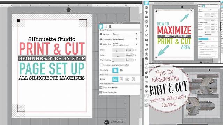Click the Width value field 8.500
Image resolution: width=223 pixels, height=125 pixels.
tap(129, 50)
